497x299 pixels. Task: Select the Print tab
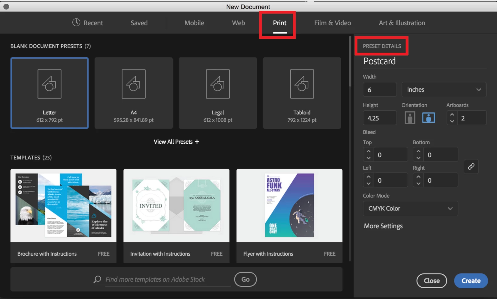point(280,23)
